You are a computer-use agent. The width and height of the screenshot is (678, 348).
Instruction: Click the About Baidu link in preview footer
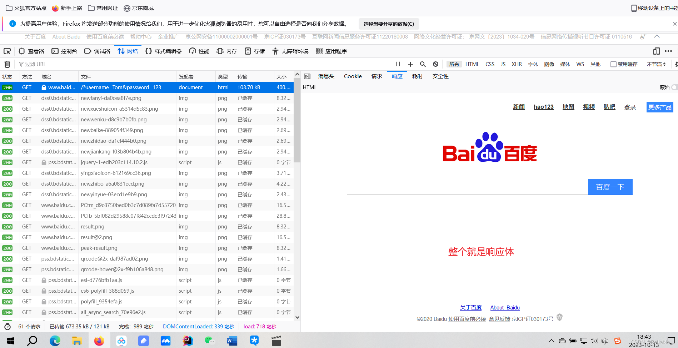[x=505, y=308]
